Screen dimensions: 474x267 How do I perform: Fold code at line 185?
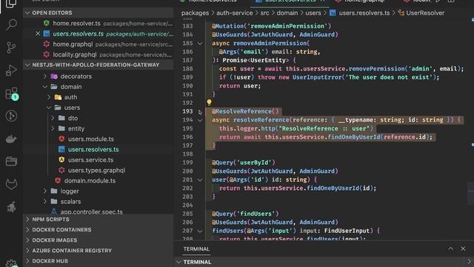(x=200, y=44)
